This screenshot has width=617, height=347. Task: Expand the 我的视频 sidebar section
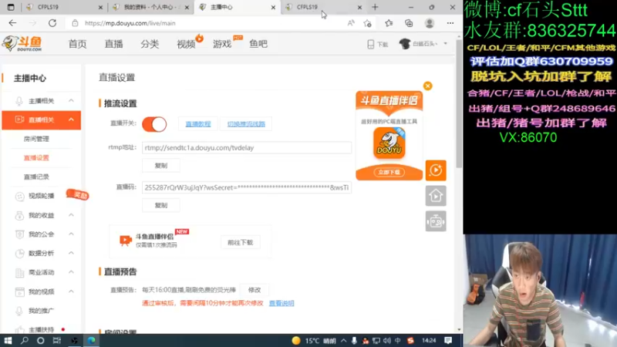pyautogui.click(x=71, y=291)
